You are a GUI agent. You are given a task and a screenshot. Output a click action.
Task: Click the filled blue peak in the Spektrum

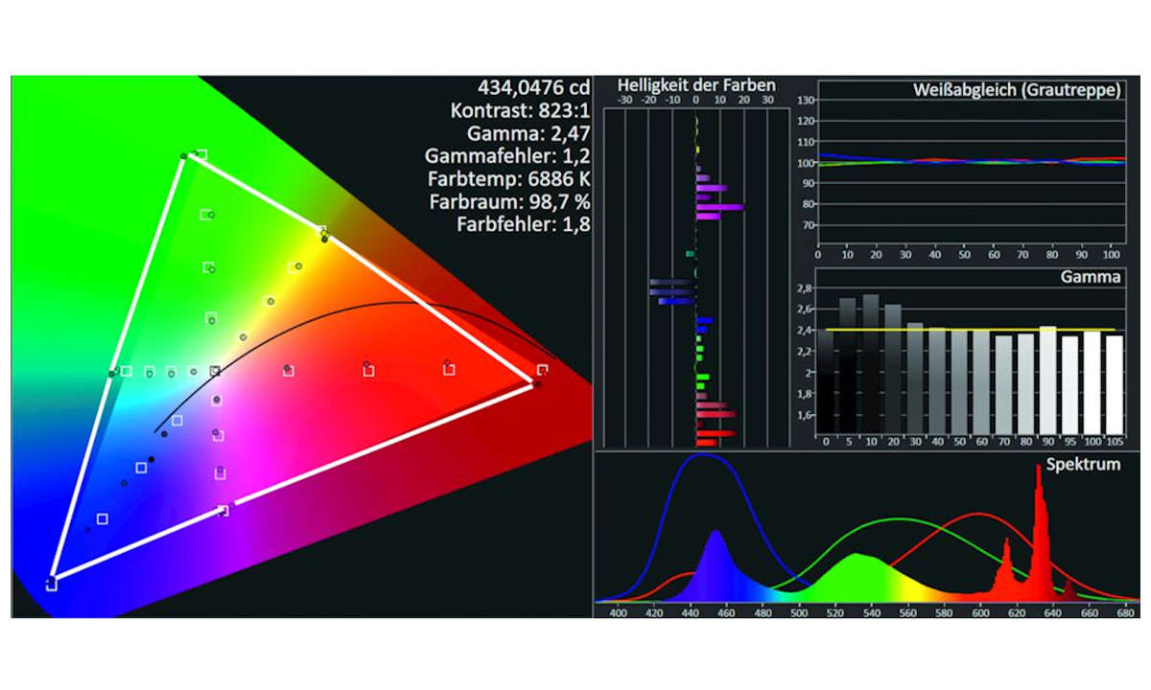point(715,565)
